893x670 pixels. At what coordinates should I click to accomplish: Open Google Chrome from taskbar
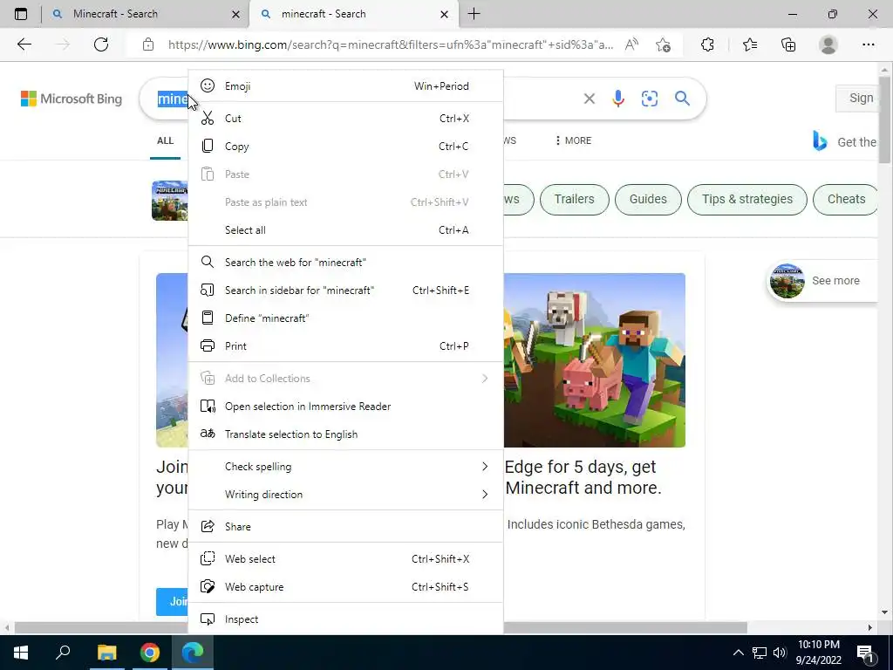[x=150, y=653]
